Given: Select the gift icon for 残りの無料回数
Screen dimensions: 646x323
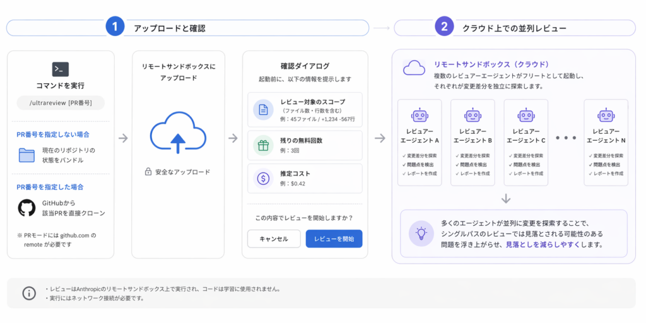Looking at the screenshot, I should 263,144.
